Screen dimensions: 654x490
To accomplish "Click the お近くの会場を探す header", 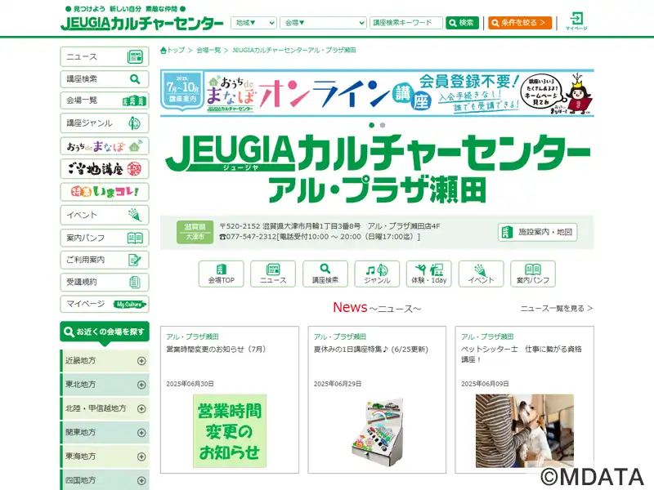I will [x=105, y=332].
